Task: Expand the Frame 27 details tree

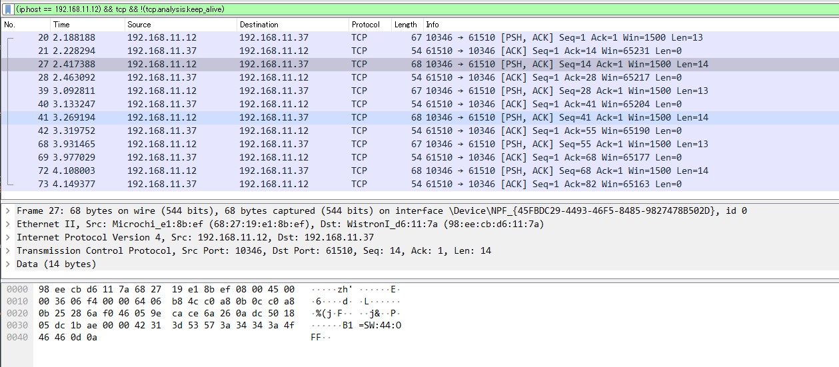Action: point(8,210)
